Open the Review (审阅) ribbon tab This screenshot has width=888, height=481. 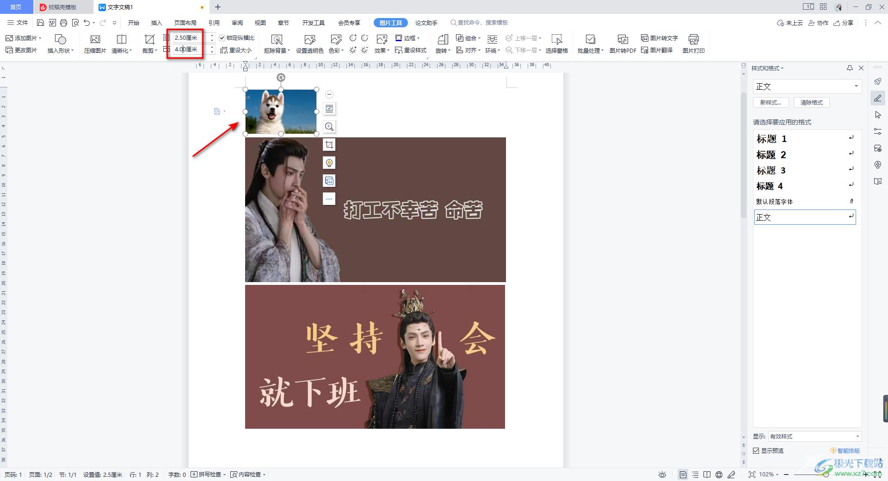coord(237,23)
